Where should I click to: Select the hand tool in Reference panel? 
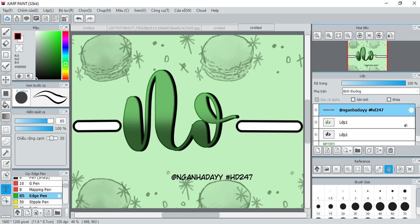[x=388, y=169]
